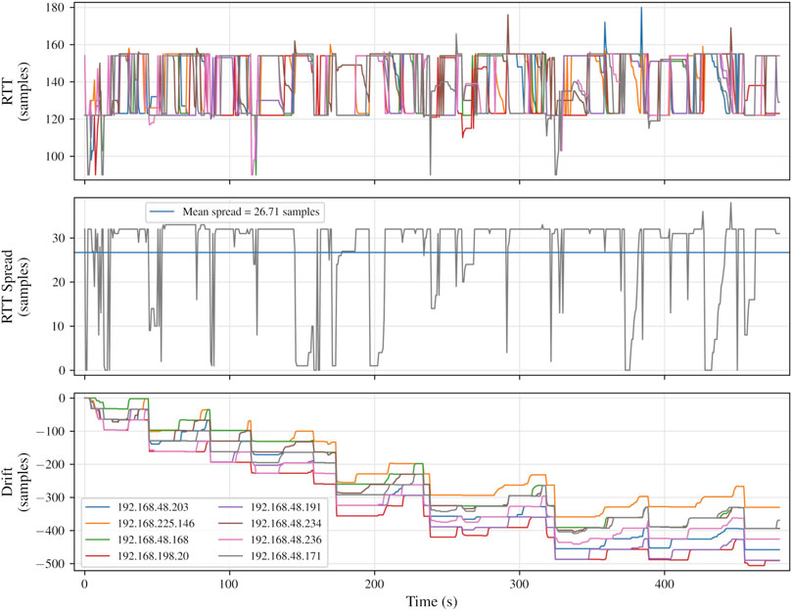This screenshot has height=611, width=792.
Task: Select the brown line sample beside 192.168.48.234
Action: [231, 524]
